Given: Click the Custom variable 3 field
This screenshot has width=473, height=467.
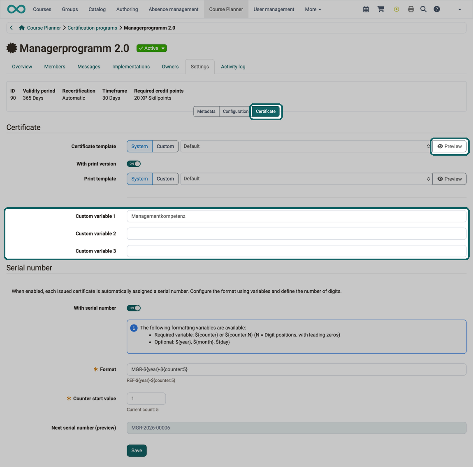Looking at the screenshot, I should click(297, 251).
